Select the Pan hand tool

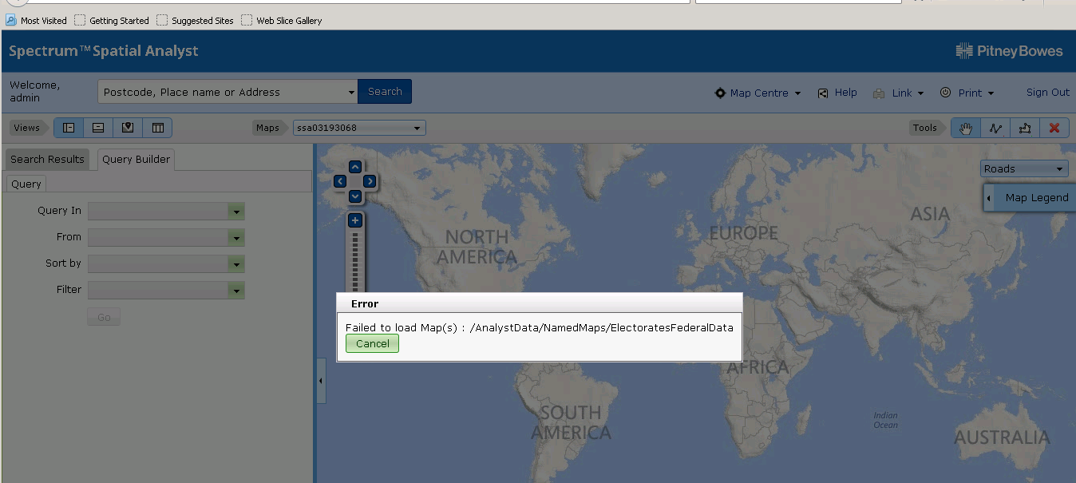(x=965, y=128)
